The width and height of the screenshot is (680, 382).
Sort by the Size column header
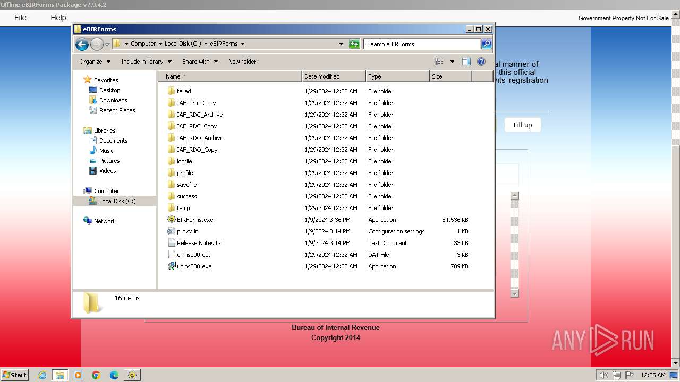450,76
